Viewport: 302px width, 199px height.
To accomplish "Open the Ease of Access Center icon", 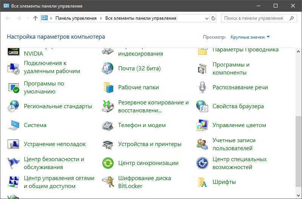I will point(202,163).
